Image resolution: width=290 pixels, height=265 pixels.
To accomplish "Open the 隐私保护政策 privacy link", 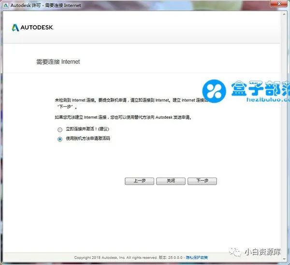I will pyautogui.click(x=197, y=257).
